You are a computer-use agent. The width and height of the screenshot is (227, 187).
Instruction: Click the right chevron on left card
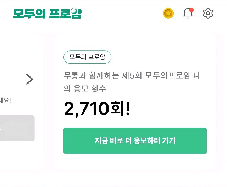click(29, 79)
